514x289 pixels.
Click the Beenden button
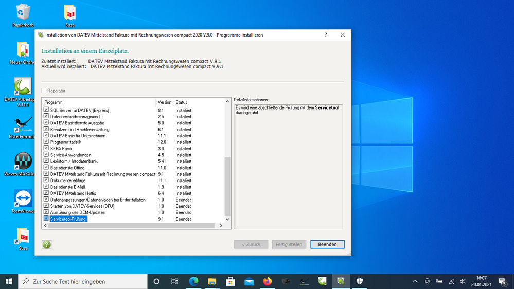(327, 244)
